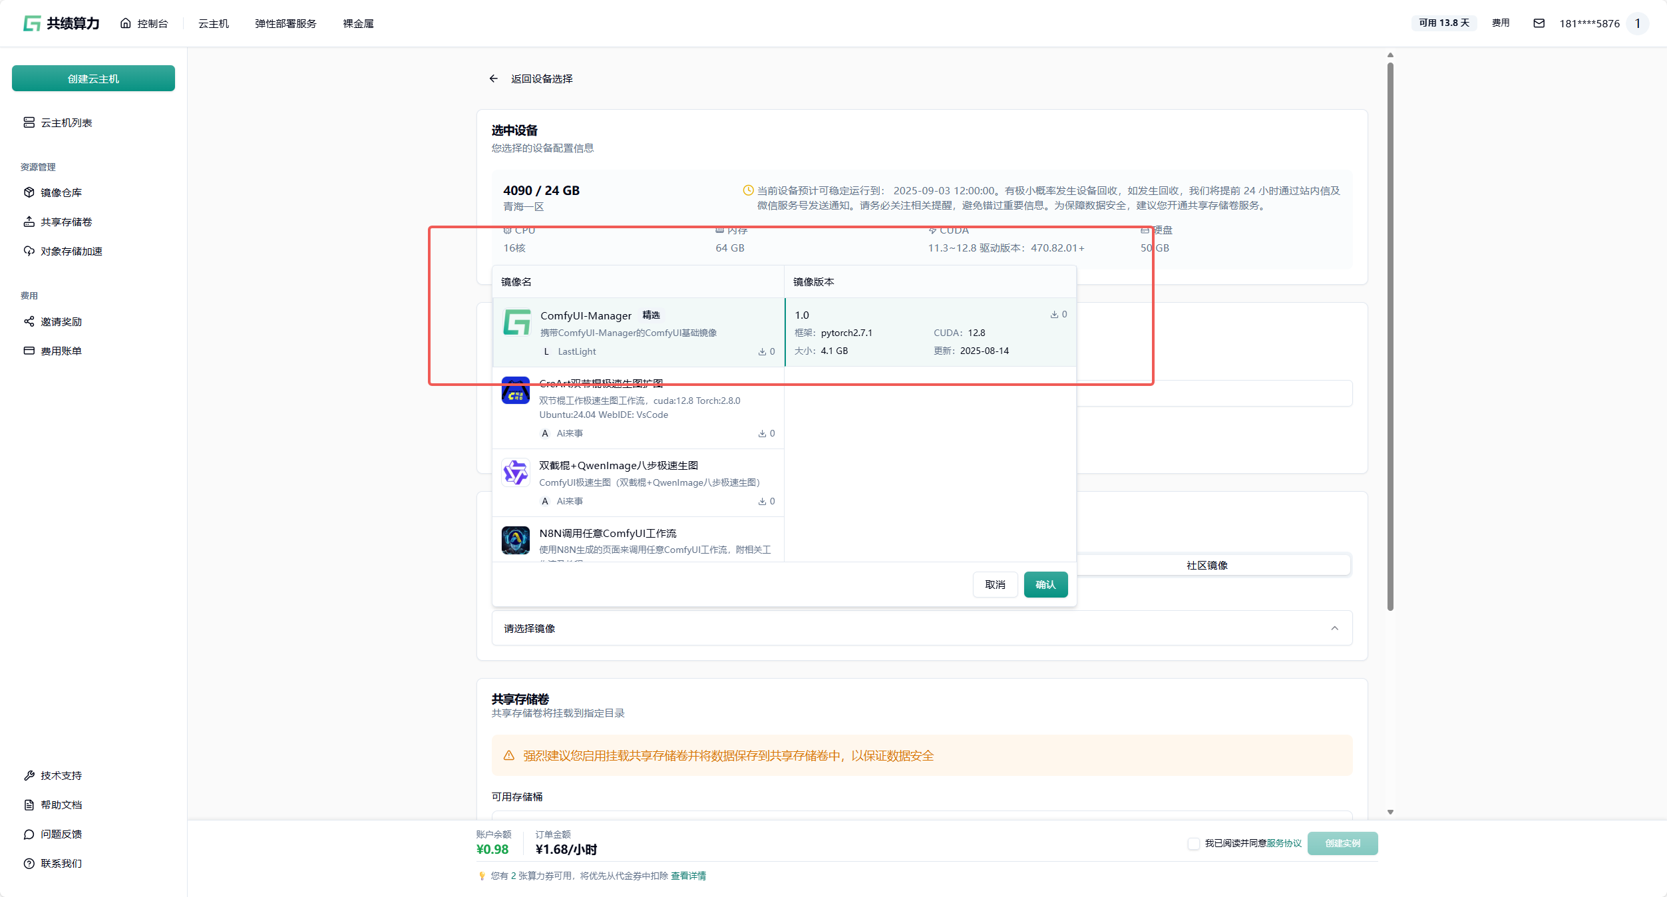
Task: Open the 云主机 top menu
Action: point(214,23)
